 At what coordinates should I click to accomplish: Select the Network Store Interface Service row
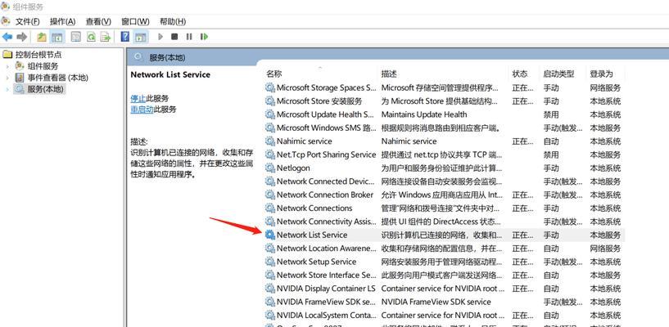(x=444, y=275)
